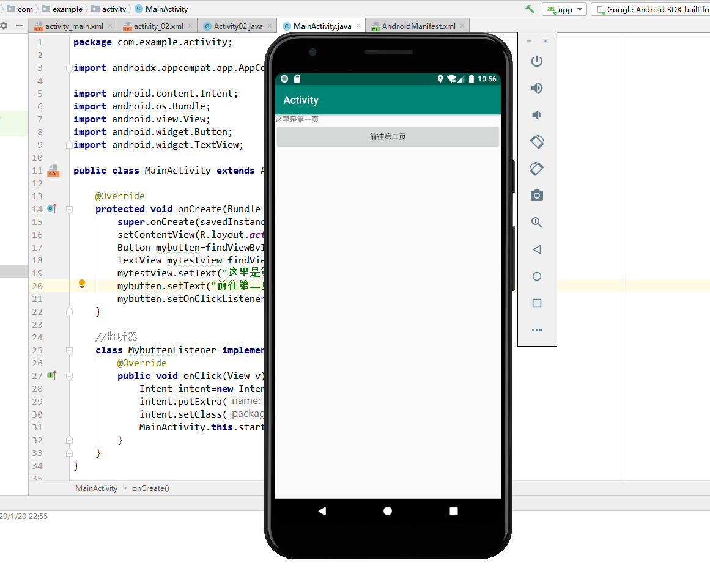Close the emulator toolbar window
The width and height of the screenshot is (710, 585).
(x=545, y=41)
